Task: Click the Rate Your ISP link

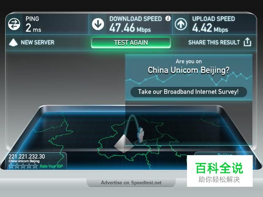Action: 51,166
